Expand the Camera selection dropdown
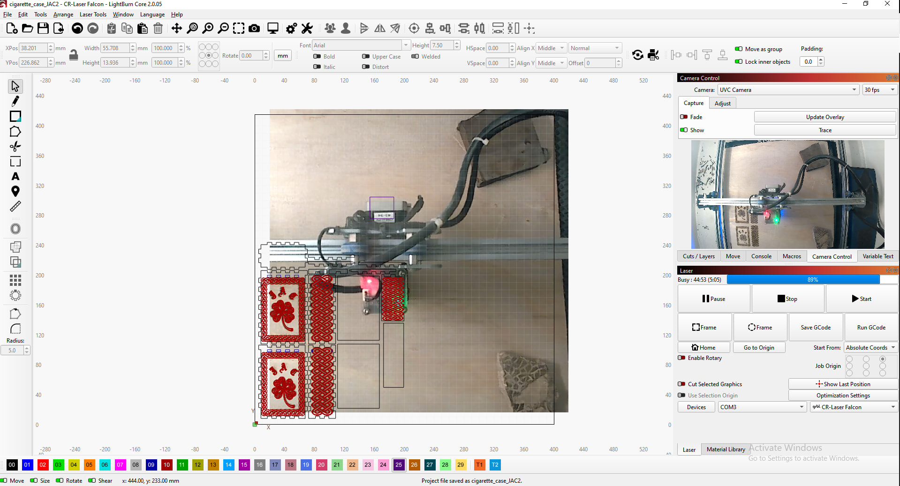Image resolution: width=900 pixels, height=486 pixels. pos(788,90)
